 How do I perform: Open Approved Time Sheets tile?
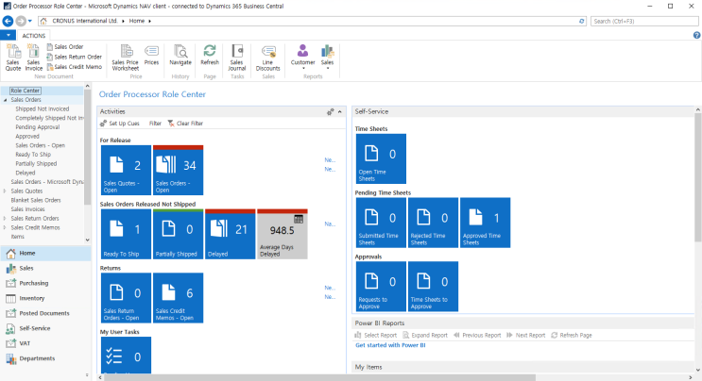[486, 223]
